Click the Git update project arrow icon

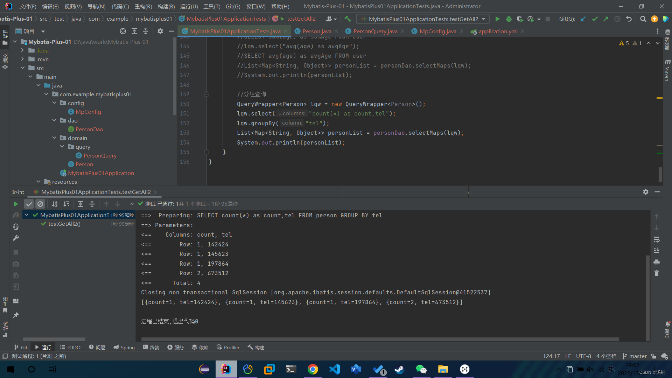pos(583,19)
